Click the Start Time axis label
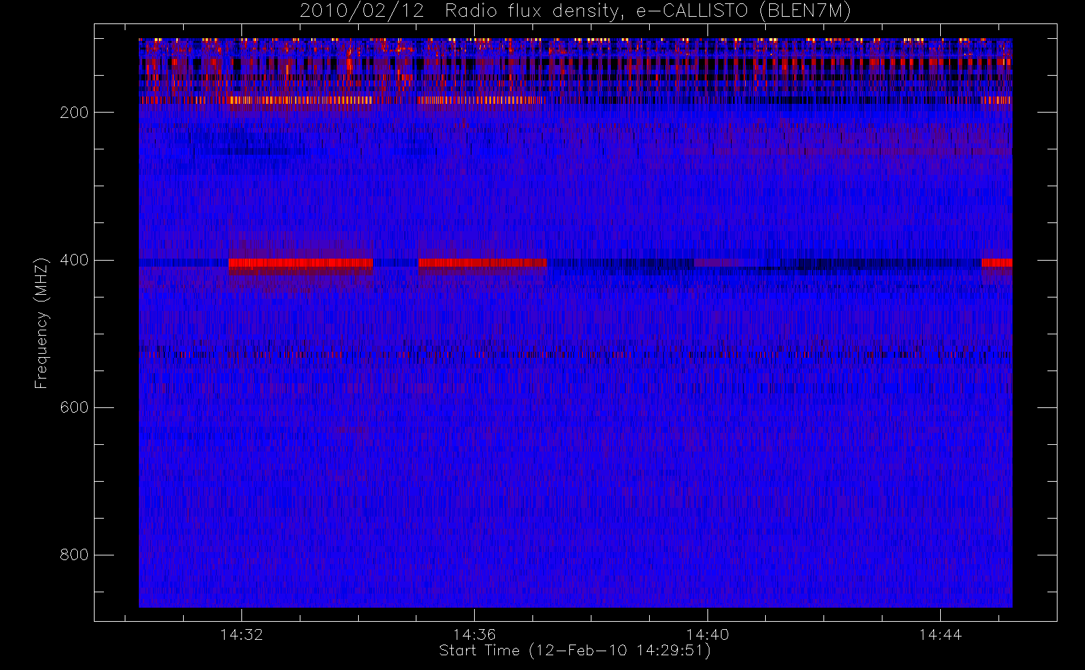This screenshot has width=1085, height=670. click(575, 651)
